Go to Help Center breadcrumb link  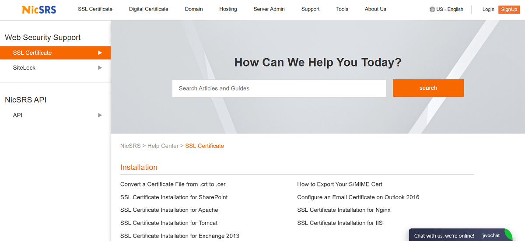tap(163, 146)
